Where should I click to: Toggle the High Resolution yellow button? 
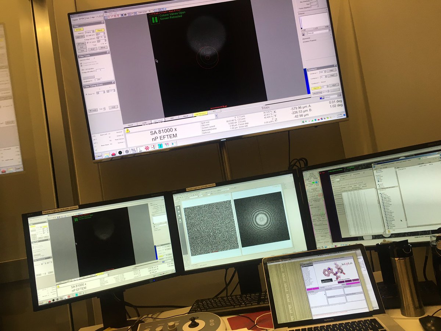(x=201, y=114)
